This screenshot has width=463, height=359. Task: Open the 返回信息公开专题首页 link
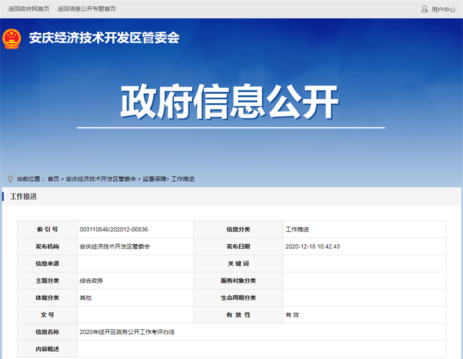86,9
